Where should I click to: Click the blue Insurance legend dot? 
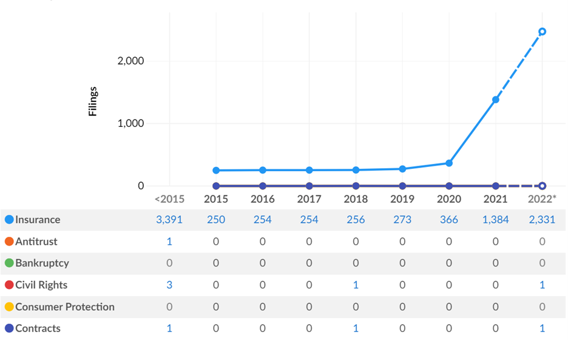(9, 220)
